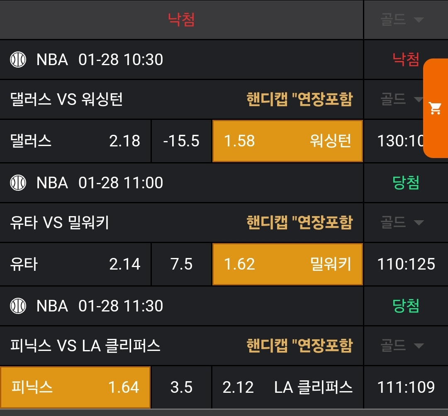448x416 pixels.
Task: Click the 111:109 final score cell
Action: pos(406,387)
